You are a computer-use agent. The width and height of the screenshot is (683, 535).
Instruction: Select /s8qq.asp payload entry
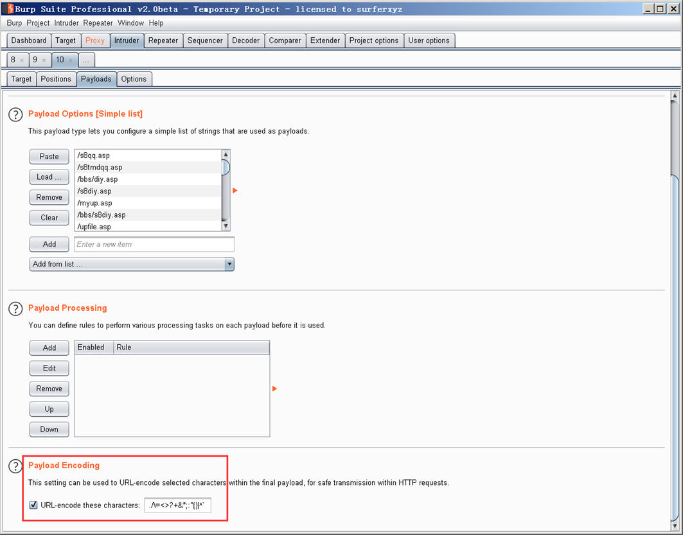(148, 155)
